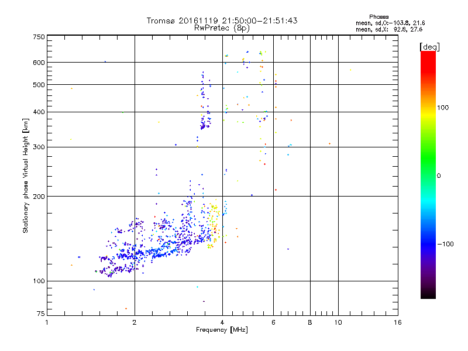The image size is (468, 351).
Task: Click the x-axis label '16'
Action: (398, 322)
